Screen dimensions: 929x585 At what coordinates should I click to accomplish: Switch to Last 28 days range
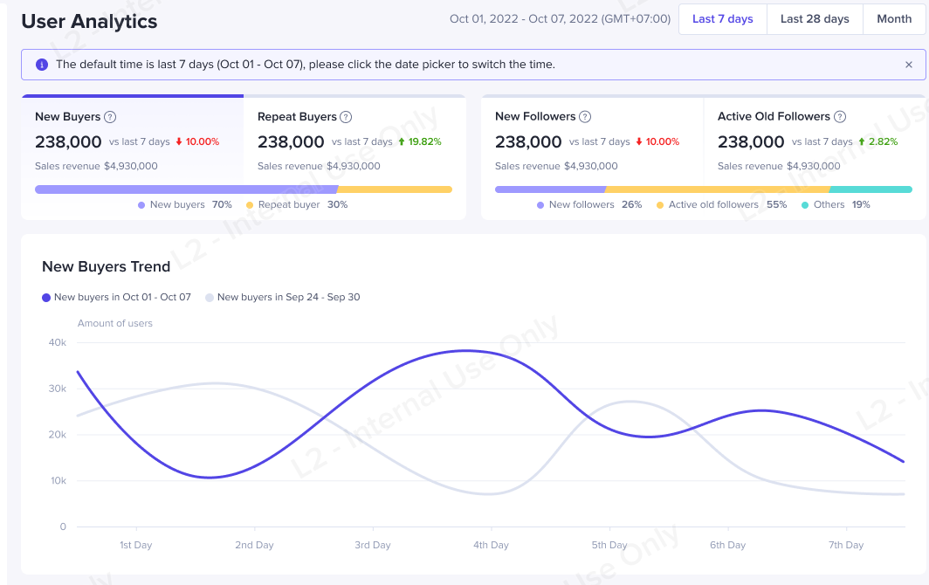(815, 19)
